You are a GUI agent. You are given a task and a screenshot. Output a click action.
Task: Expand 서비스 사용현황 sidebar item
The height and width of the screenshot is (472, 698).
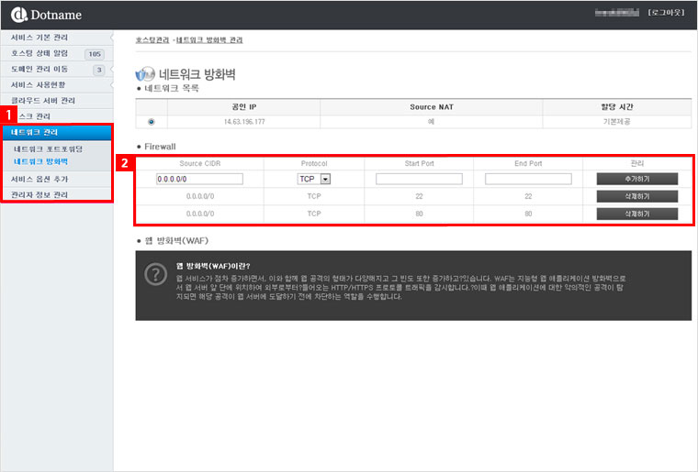click(39, 84)
